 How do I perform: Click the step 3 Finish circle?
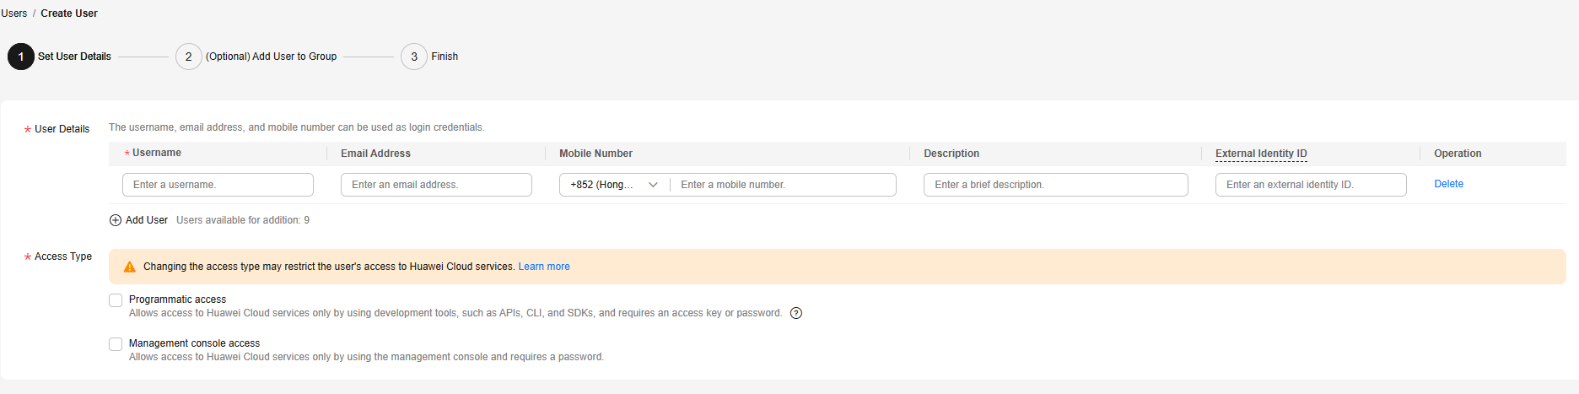[413, 57]
